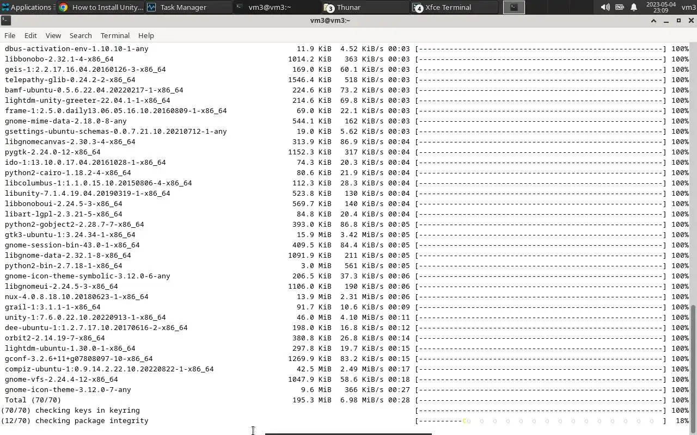
Task: Click the 'gsettings-ubuntu-schemas' package line
Action: click(116, 132)
